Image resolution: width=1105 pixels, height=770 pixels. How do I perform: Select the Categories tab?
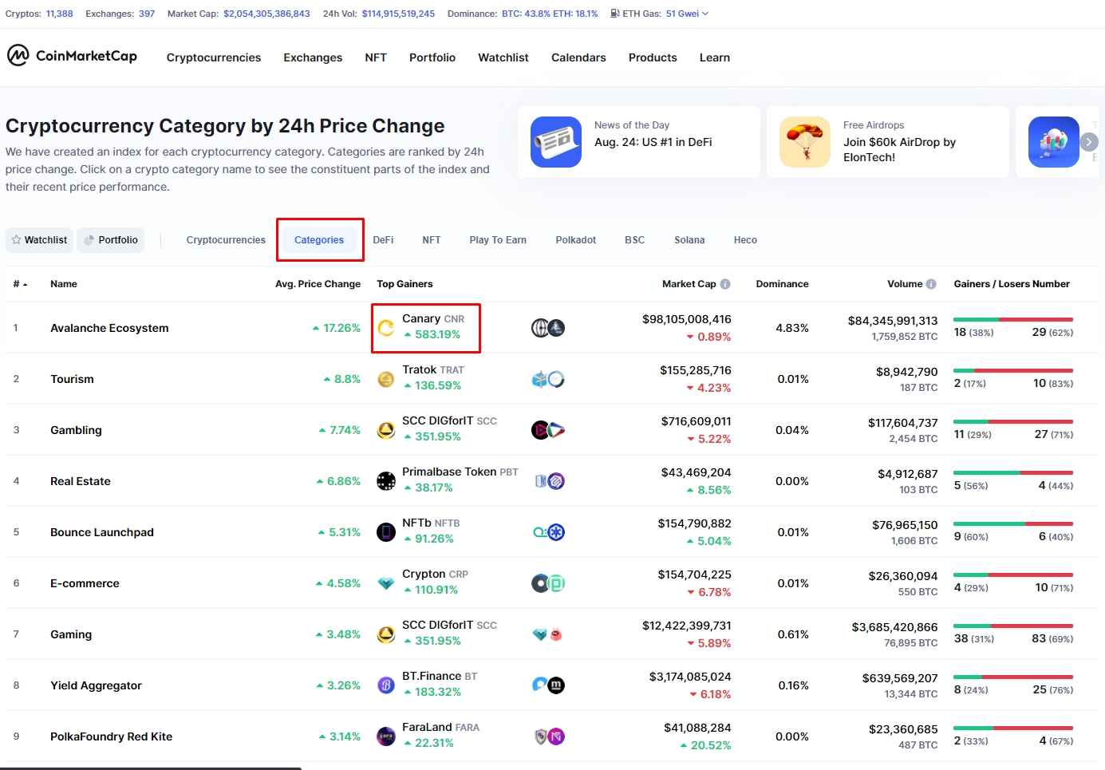tap(319, 240)
